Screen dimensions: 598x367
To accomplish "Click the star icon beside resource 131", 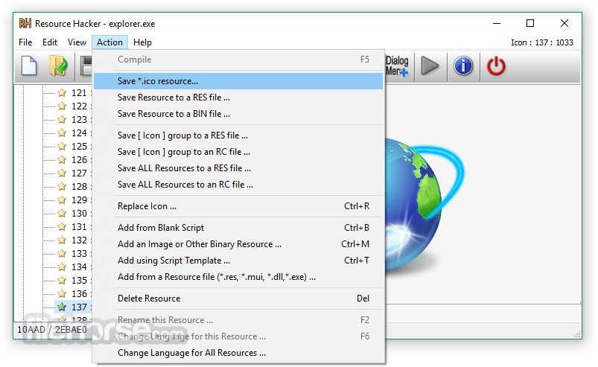I will click(x=62, y=227).
